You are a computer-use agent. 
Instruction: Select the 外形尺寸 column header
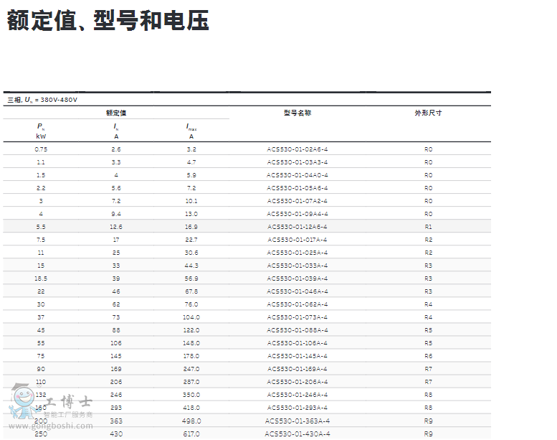428,113
